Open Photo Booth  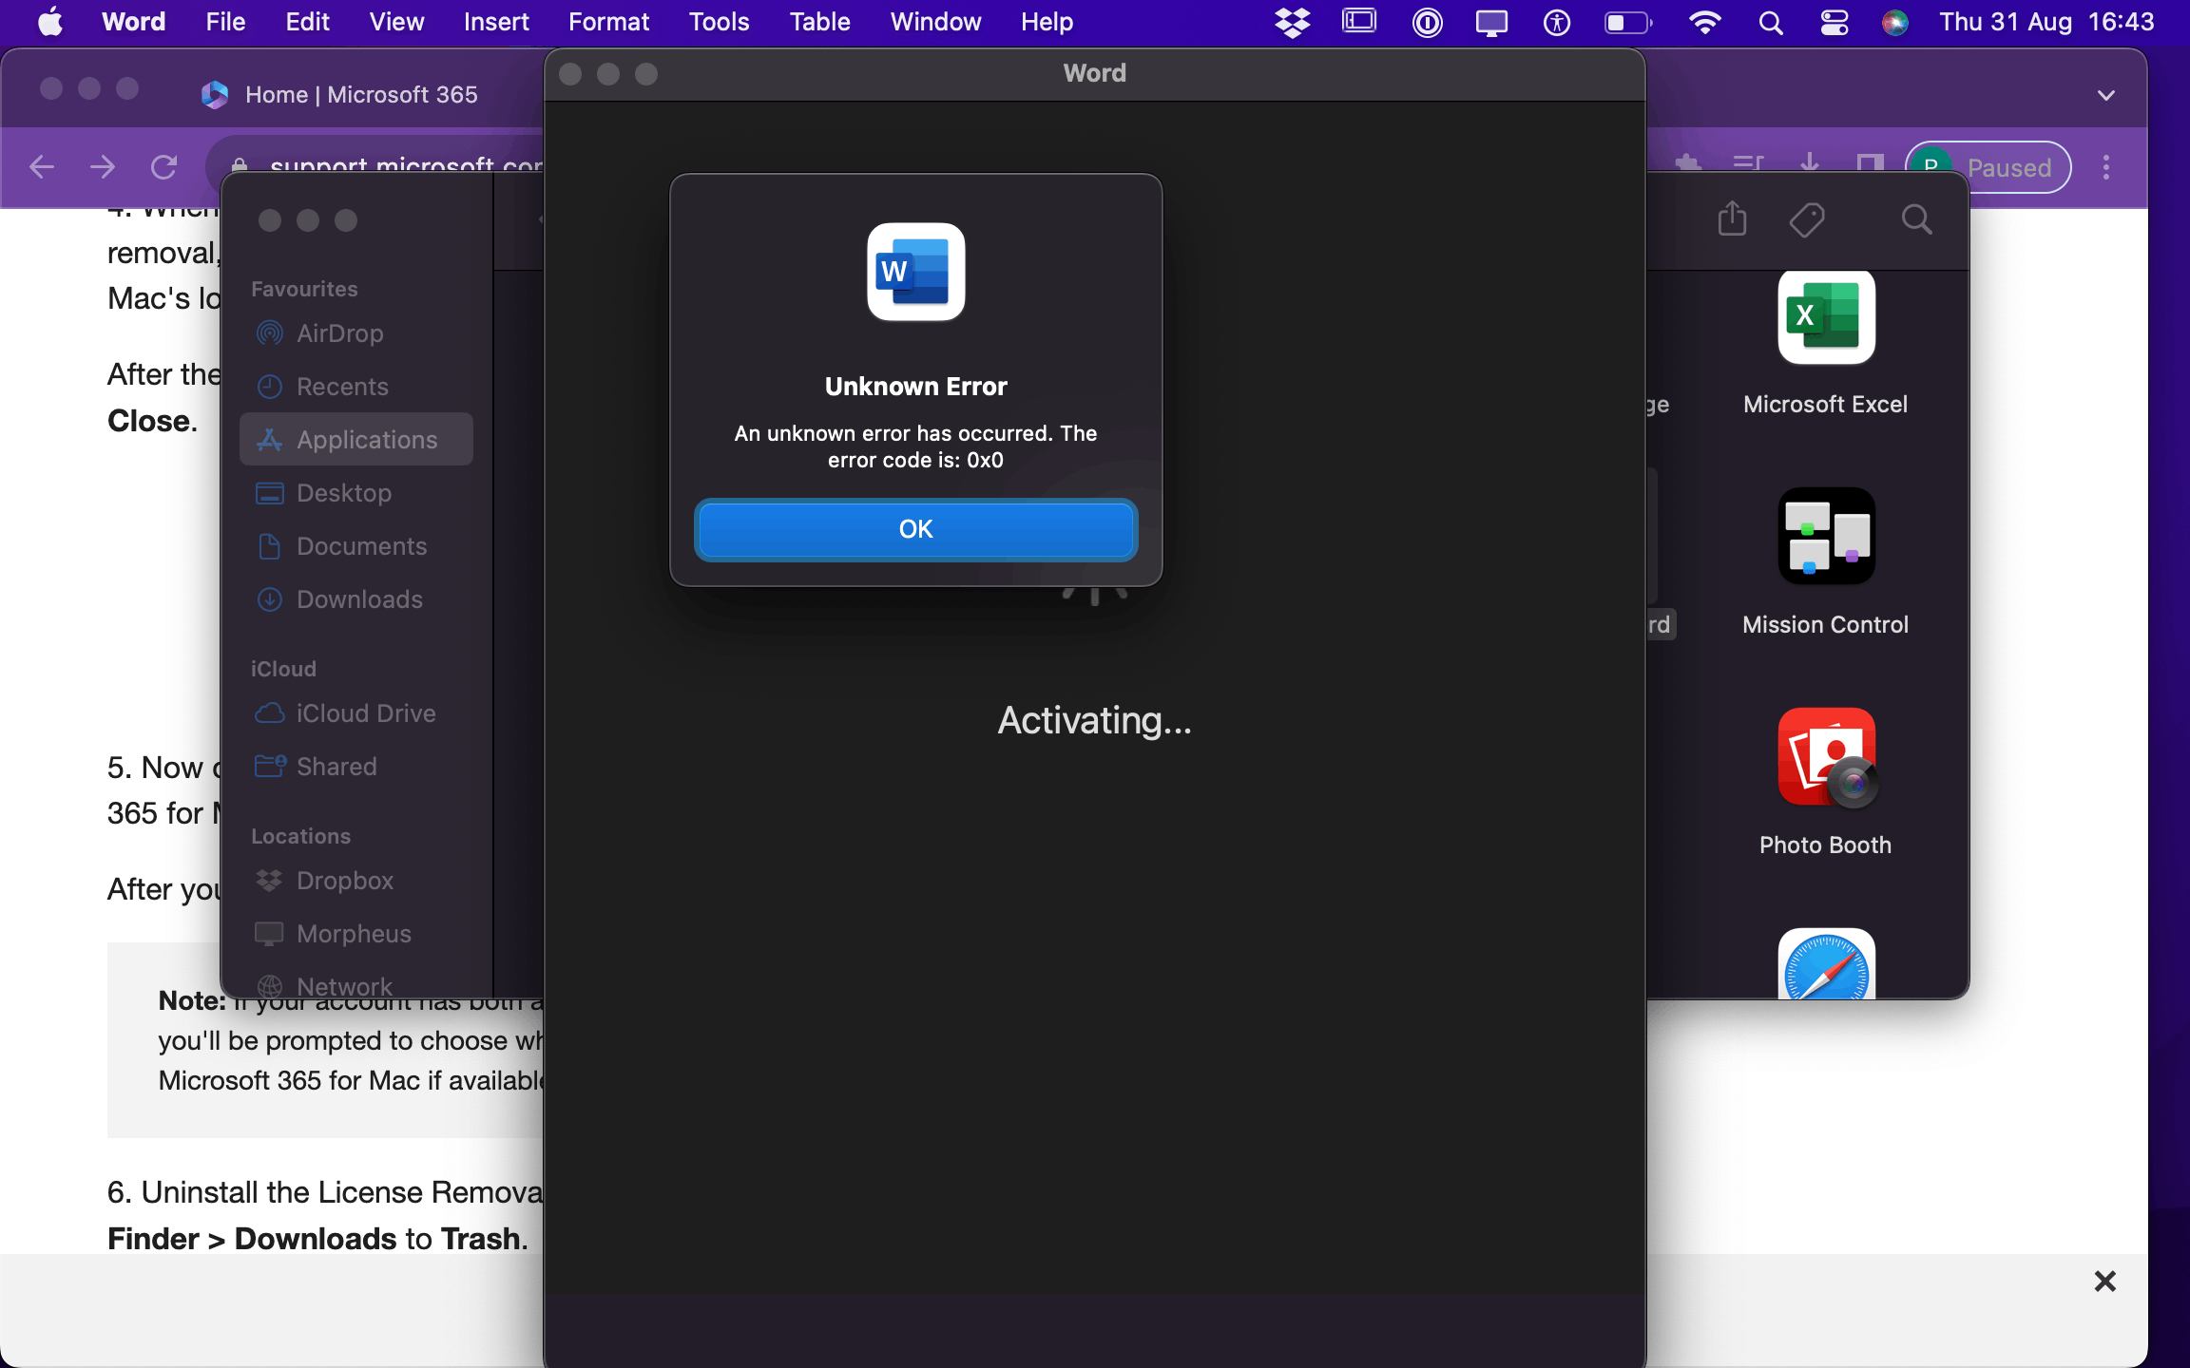1825,757
